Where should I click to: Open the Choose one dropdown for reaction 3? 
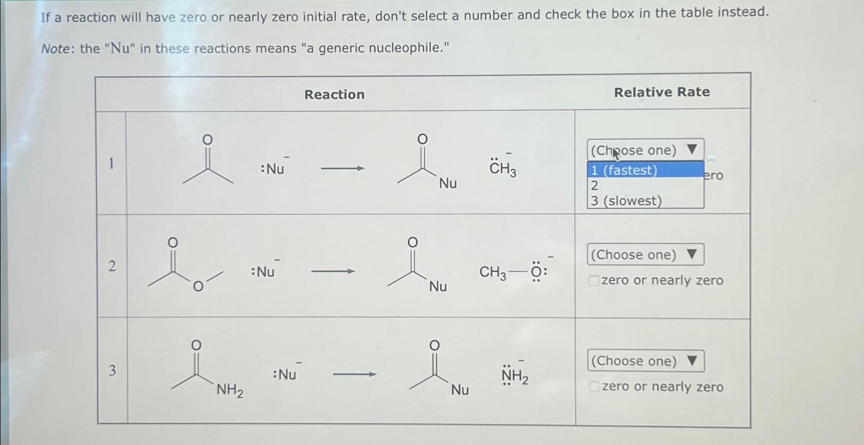(645, 361)
